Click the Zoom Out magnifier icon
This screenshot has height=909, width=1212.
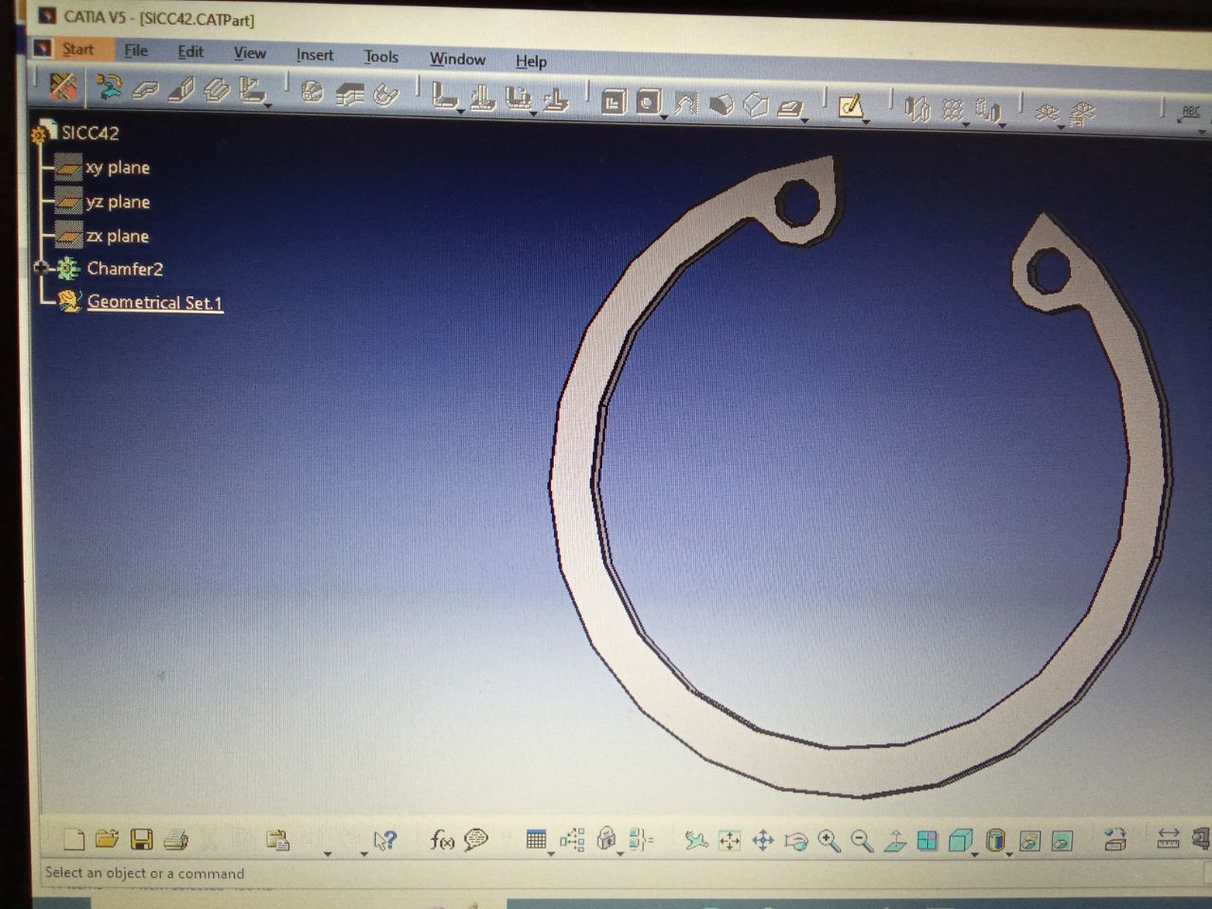[x=862, y=841]
